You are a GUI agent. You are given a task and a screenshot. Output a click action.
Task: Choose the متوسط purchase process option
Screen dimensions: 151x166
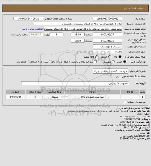click(x=113, y=62)
